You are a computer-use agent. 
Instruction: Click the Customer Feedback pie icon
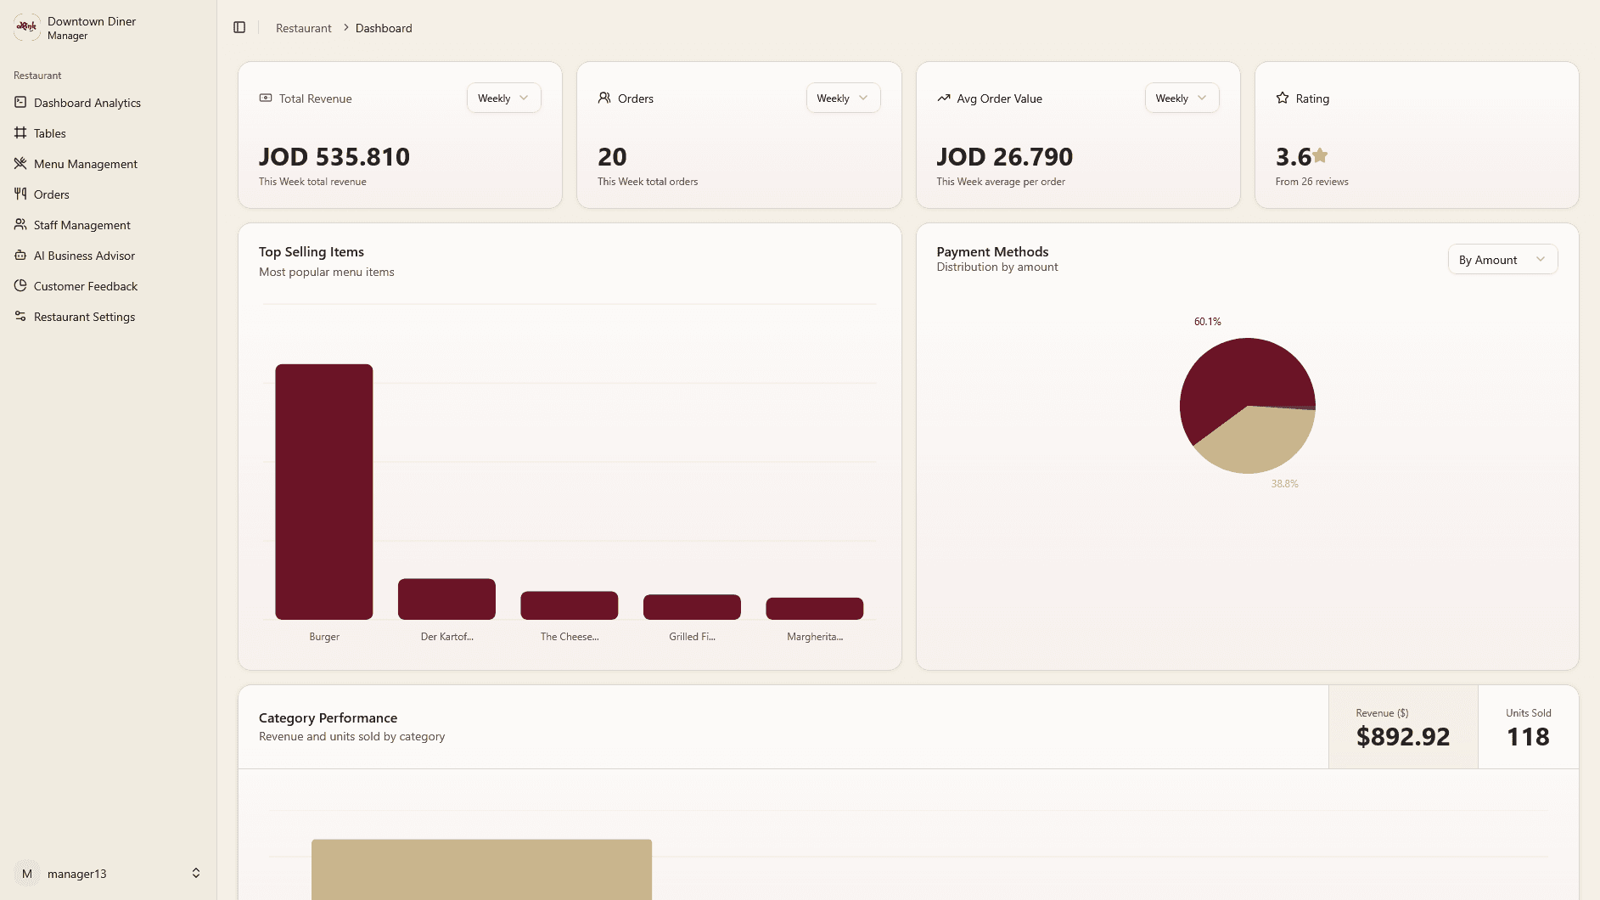[20, 286]
